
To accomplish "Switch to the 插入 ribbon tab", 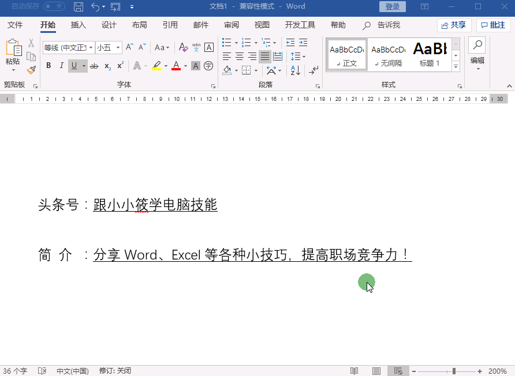I will point(79,25).
